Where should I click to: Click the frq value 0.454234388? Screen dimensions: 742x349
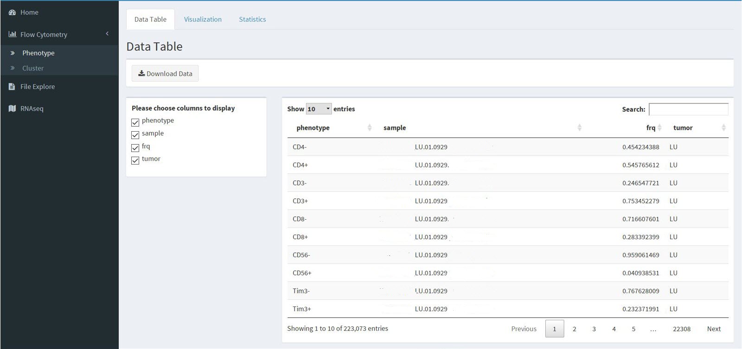tap(640, 147)
